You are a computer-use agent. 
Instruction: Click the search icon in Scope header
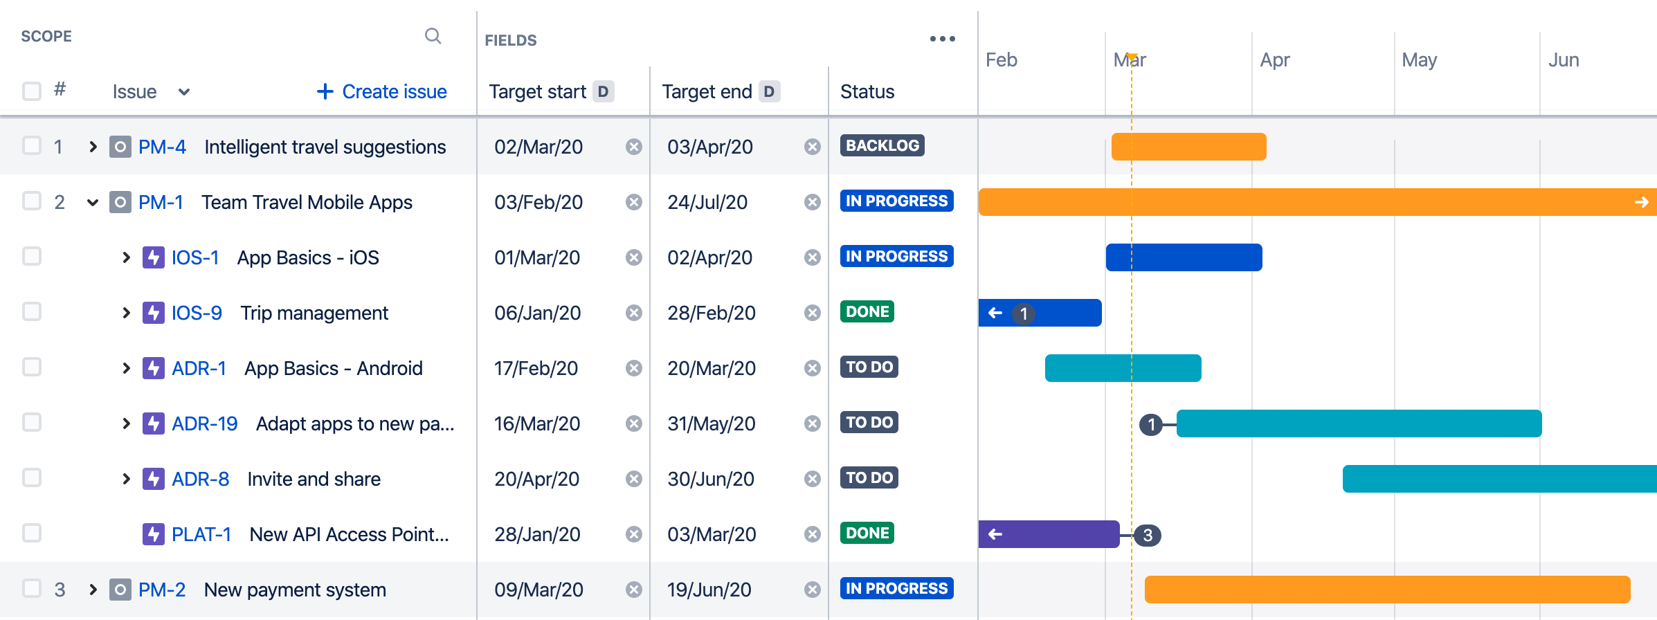[433, 36]
